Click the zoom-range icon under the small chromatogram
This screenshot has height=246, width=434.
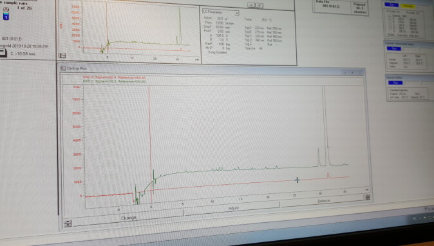coord(62,55)
